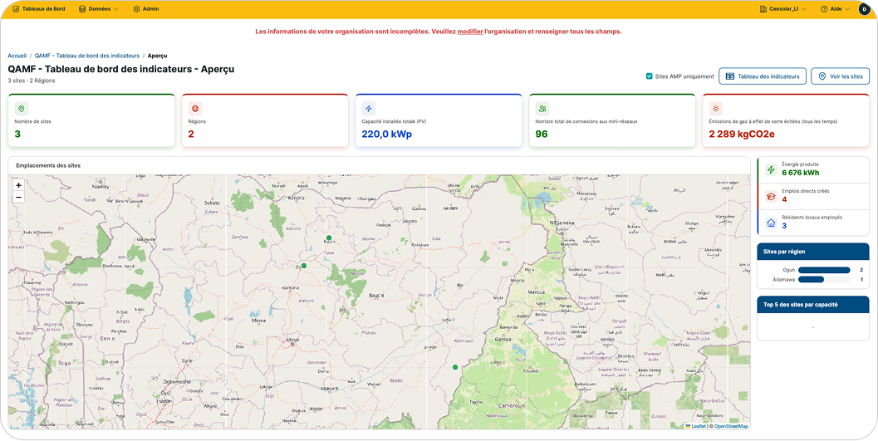Click the Admin gear icon
Image resolution: width=878 pixels, height=441 pixels.
click(x=136, y=9)
